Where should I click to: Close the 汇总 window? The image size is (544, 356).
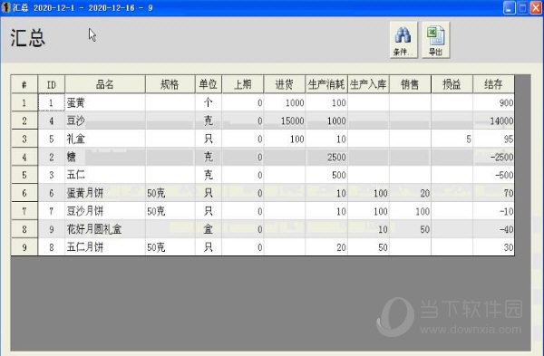536,8
